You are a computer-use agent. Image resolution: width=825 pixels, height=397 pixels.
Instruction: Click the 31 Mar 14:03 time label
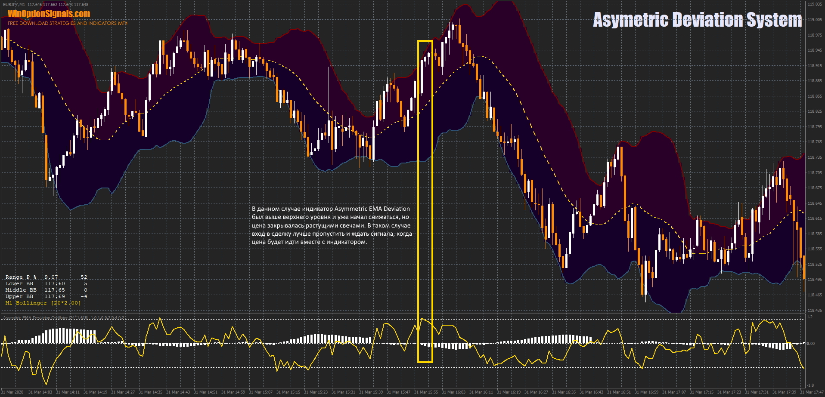pyautogui.click(x=40, y=392)
